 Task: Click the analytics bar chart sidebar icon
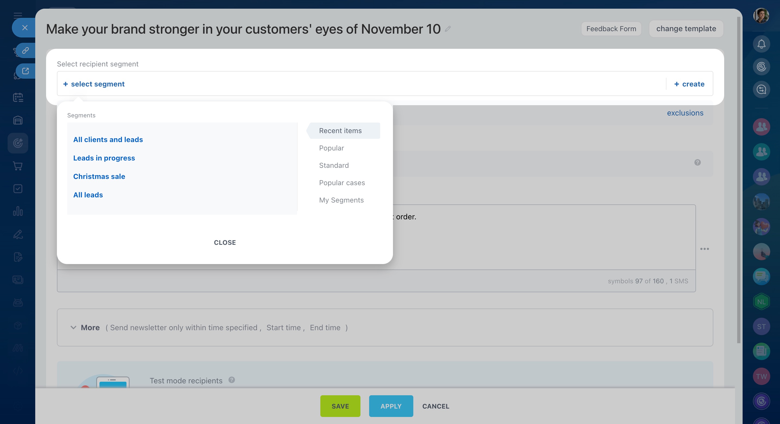tap(18, 211)
